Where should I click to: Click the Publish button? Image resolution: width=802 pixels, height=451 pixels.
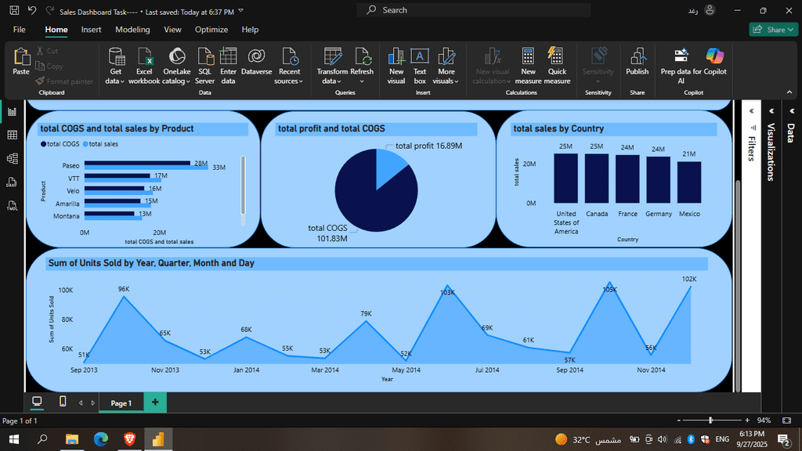(637, 61)
